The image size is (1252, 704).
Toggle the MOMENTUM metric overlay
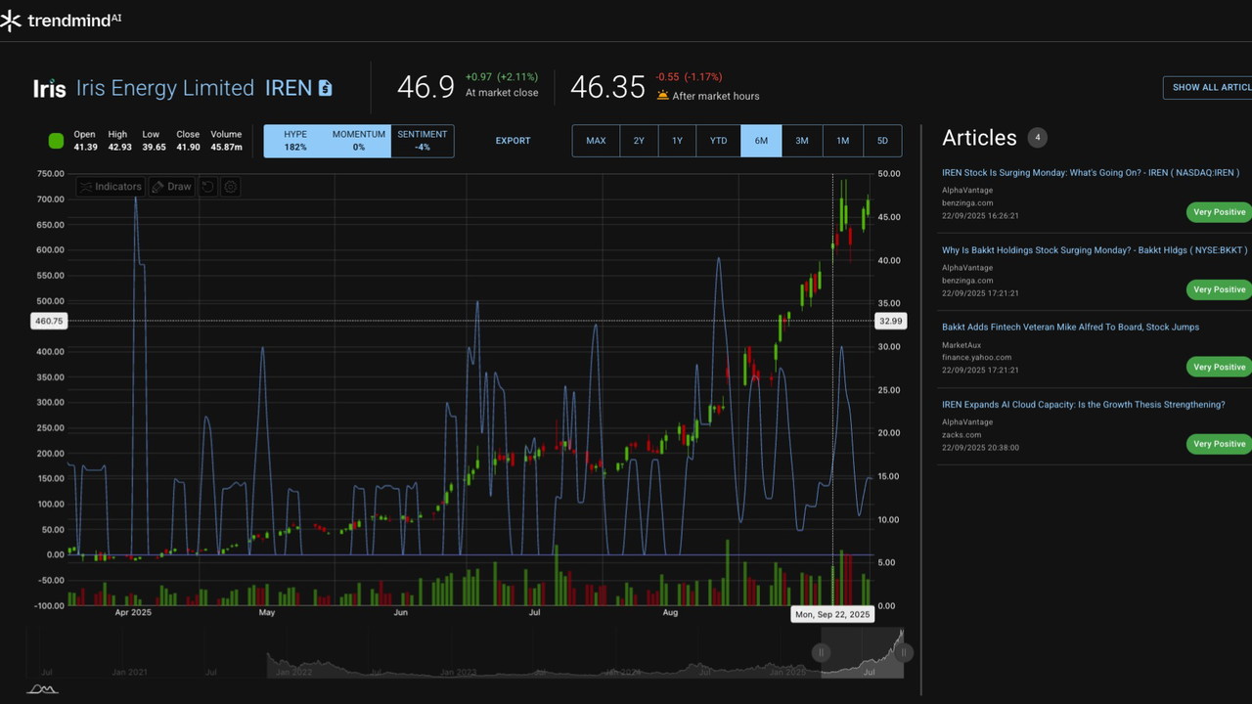click(x=359, y=141)
